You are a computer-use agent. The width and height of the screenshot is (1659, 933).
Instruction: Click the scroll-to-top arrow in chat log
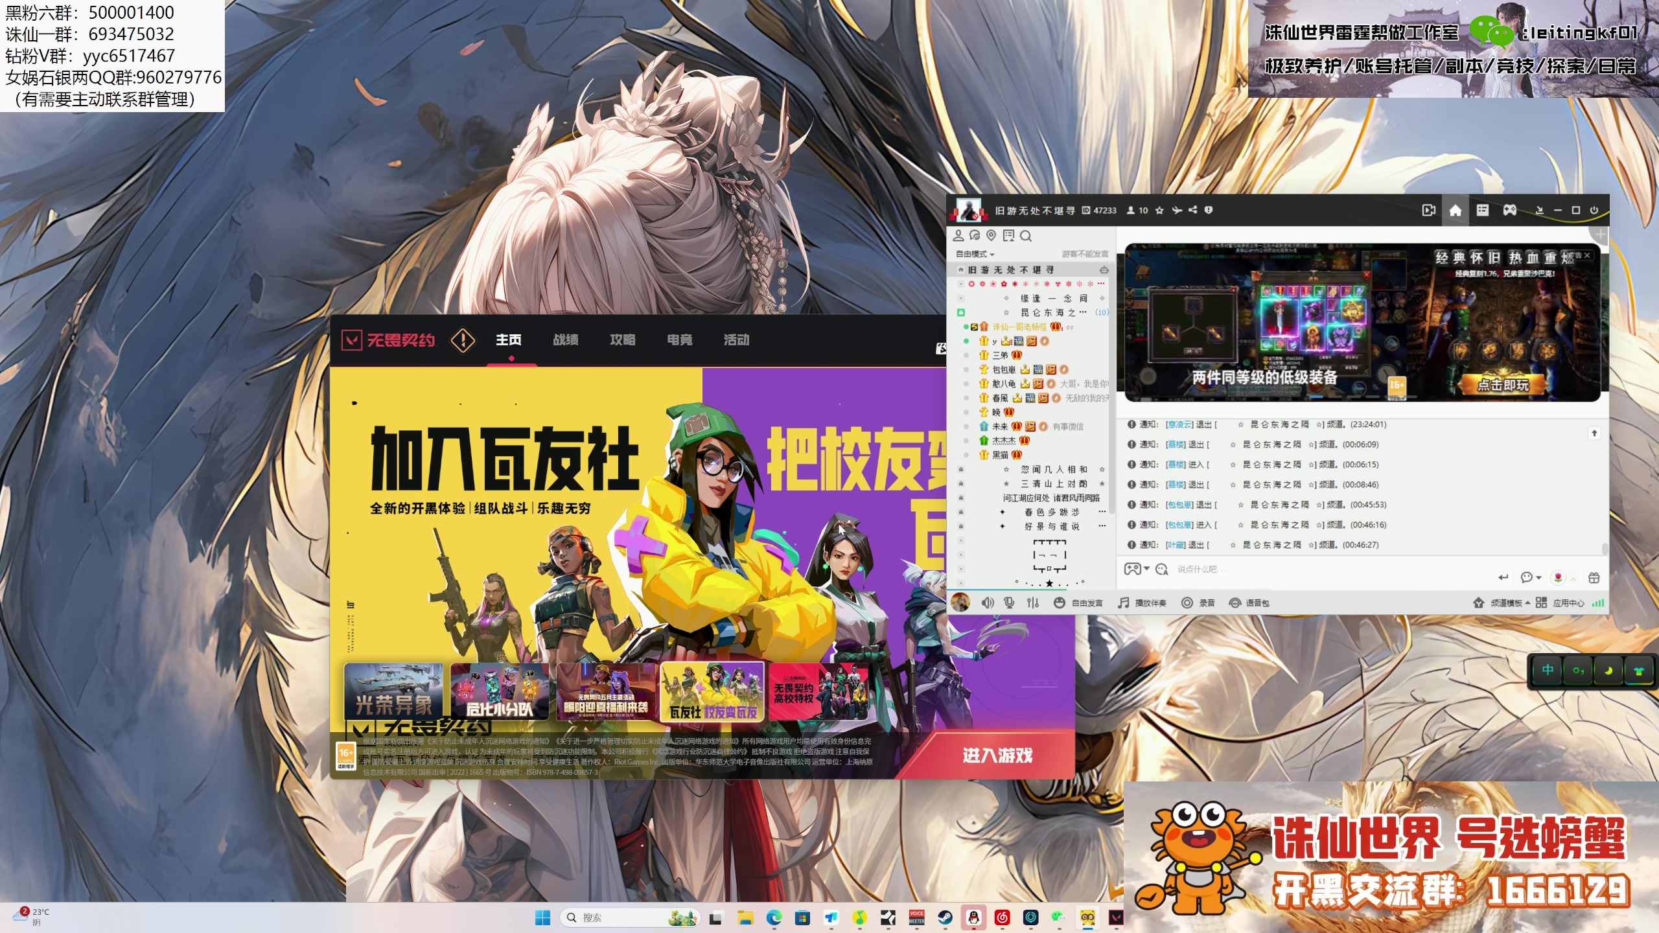(x=1594, y=433)
